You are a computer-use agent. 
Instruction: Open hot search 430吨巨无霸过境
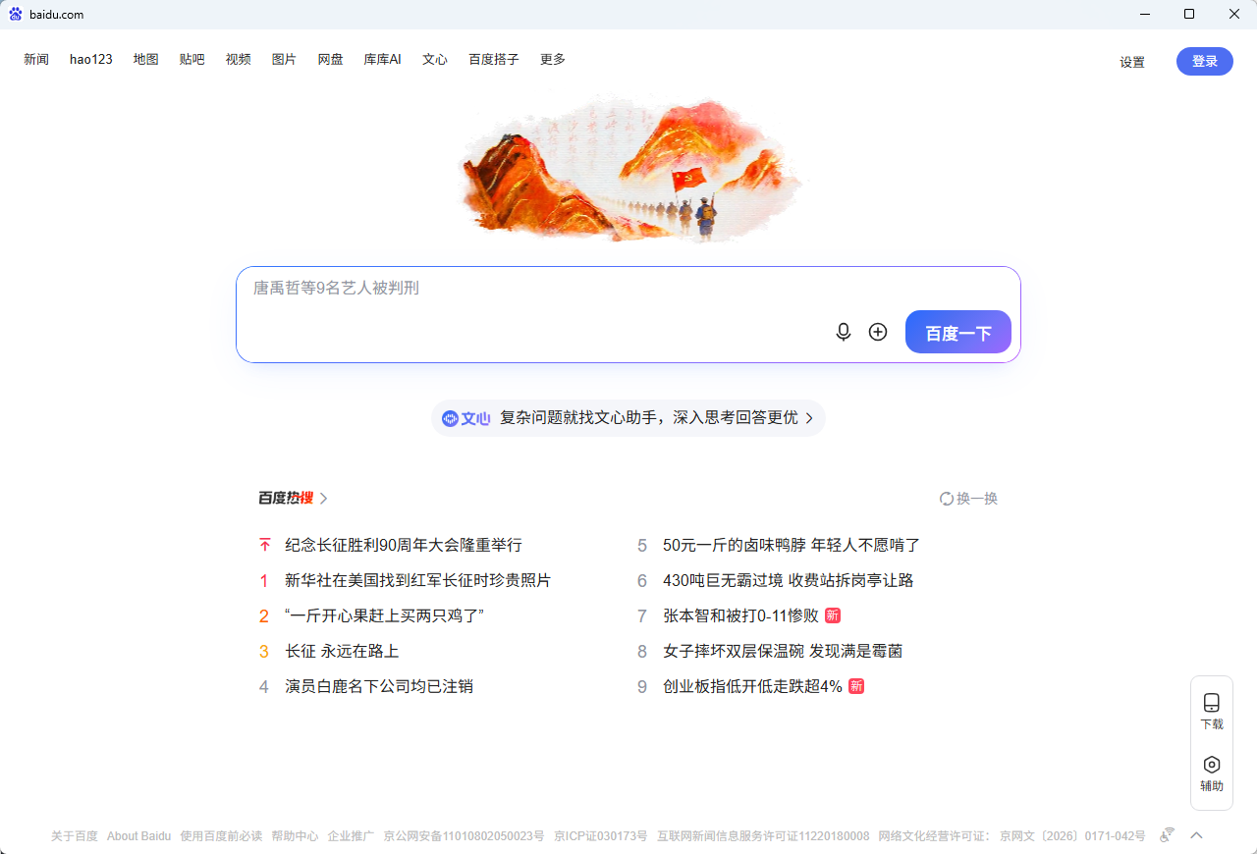click(x=789, y=580)
